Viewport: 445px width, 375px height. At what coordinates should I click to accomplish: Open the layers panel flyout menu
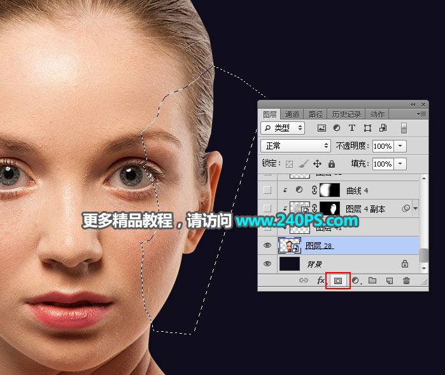[x=421, y=114]
